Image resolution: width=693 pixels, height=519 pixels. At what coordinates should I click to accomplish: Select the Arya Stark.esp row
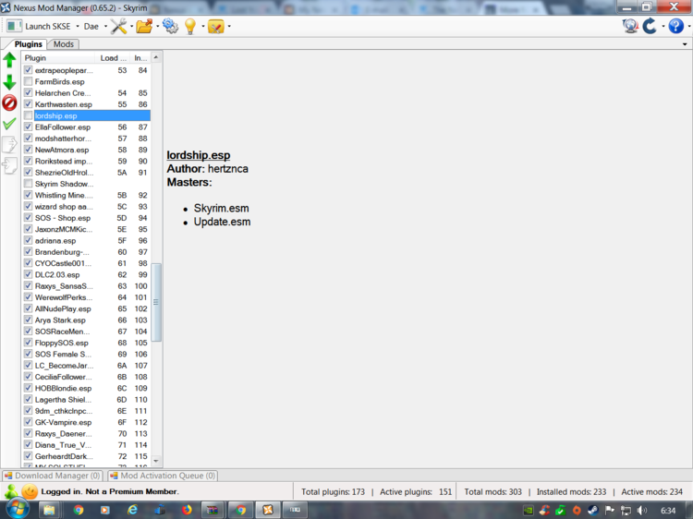86,320
